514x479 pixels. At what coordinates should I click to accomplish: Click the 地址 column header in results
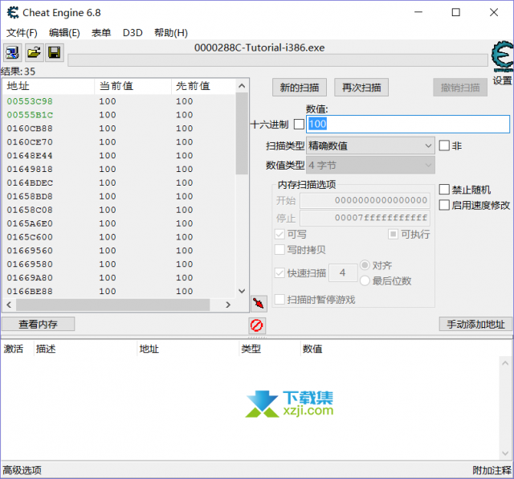click(48, 86)
